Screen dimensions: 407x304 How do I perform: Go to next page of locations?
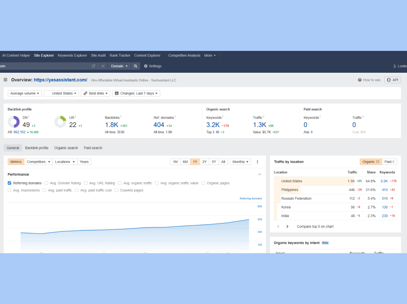pos(287,226)
